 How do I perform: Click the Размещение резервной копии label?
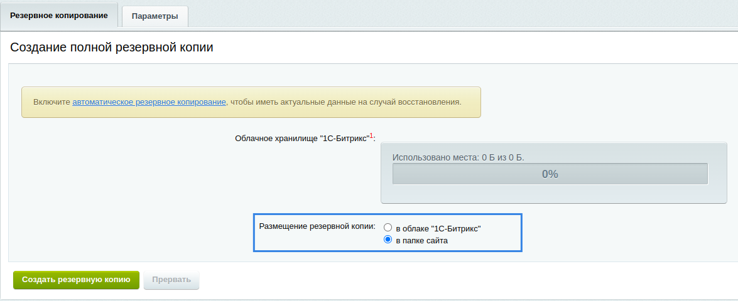coord(317,226)
